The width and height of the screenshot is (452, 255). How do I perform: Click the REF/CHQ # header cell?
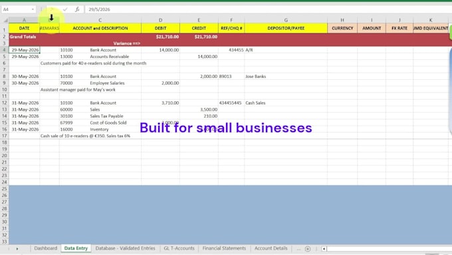(x=231, y=29)
